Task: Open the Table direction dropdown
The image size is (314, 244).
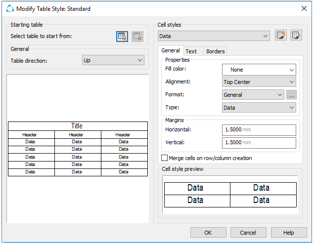Action: coord(113,60)
